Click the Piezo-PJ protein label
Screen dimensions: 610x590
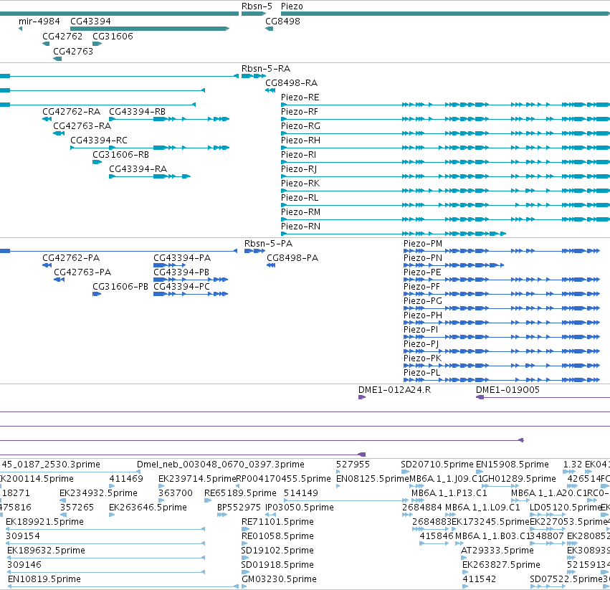coord(421,344)
